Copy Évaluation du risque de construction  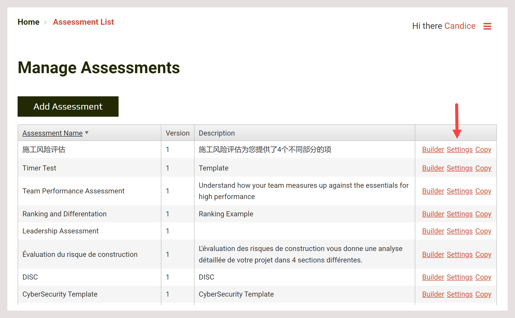click(483, 254)
